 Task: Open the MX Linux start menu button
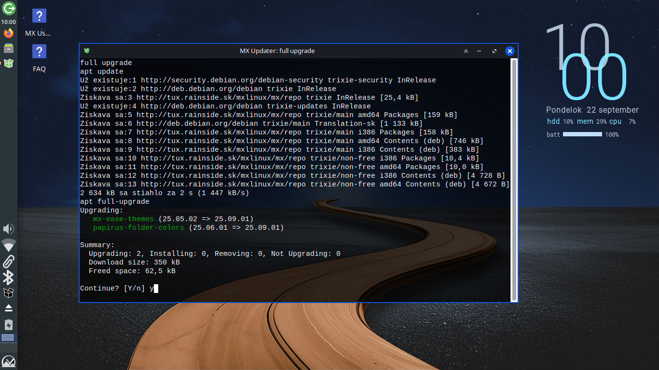coord(9,361)
